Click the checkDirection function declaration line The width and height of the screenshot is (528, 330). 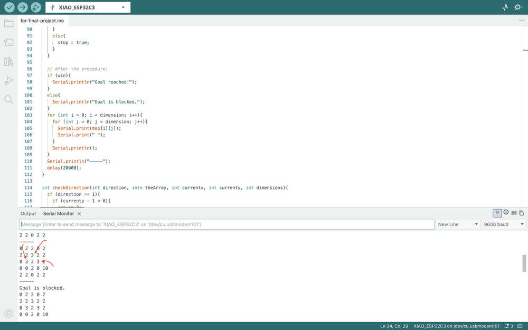(x=165, y=187)
